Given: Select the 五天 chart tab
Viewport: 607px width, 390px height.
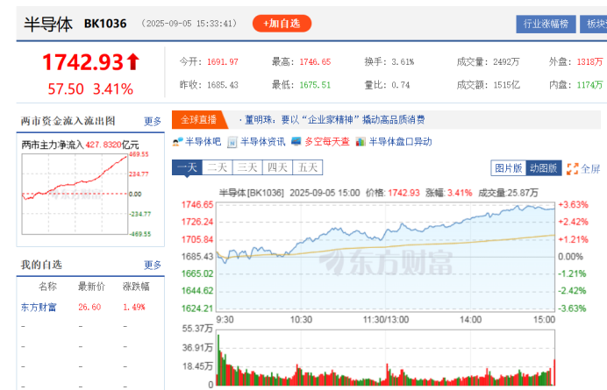Looking at the screenshot, I should click(308, 167).
